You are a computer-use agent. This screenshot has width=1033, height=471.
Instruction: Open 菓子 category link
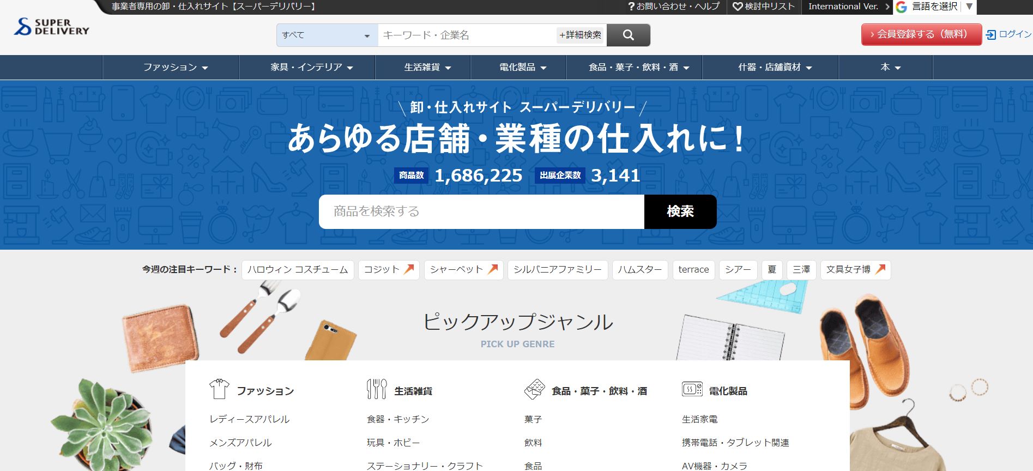click(533, 419)
